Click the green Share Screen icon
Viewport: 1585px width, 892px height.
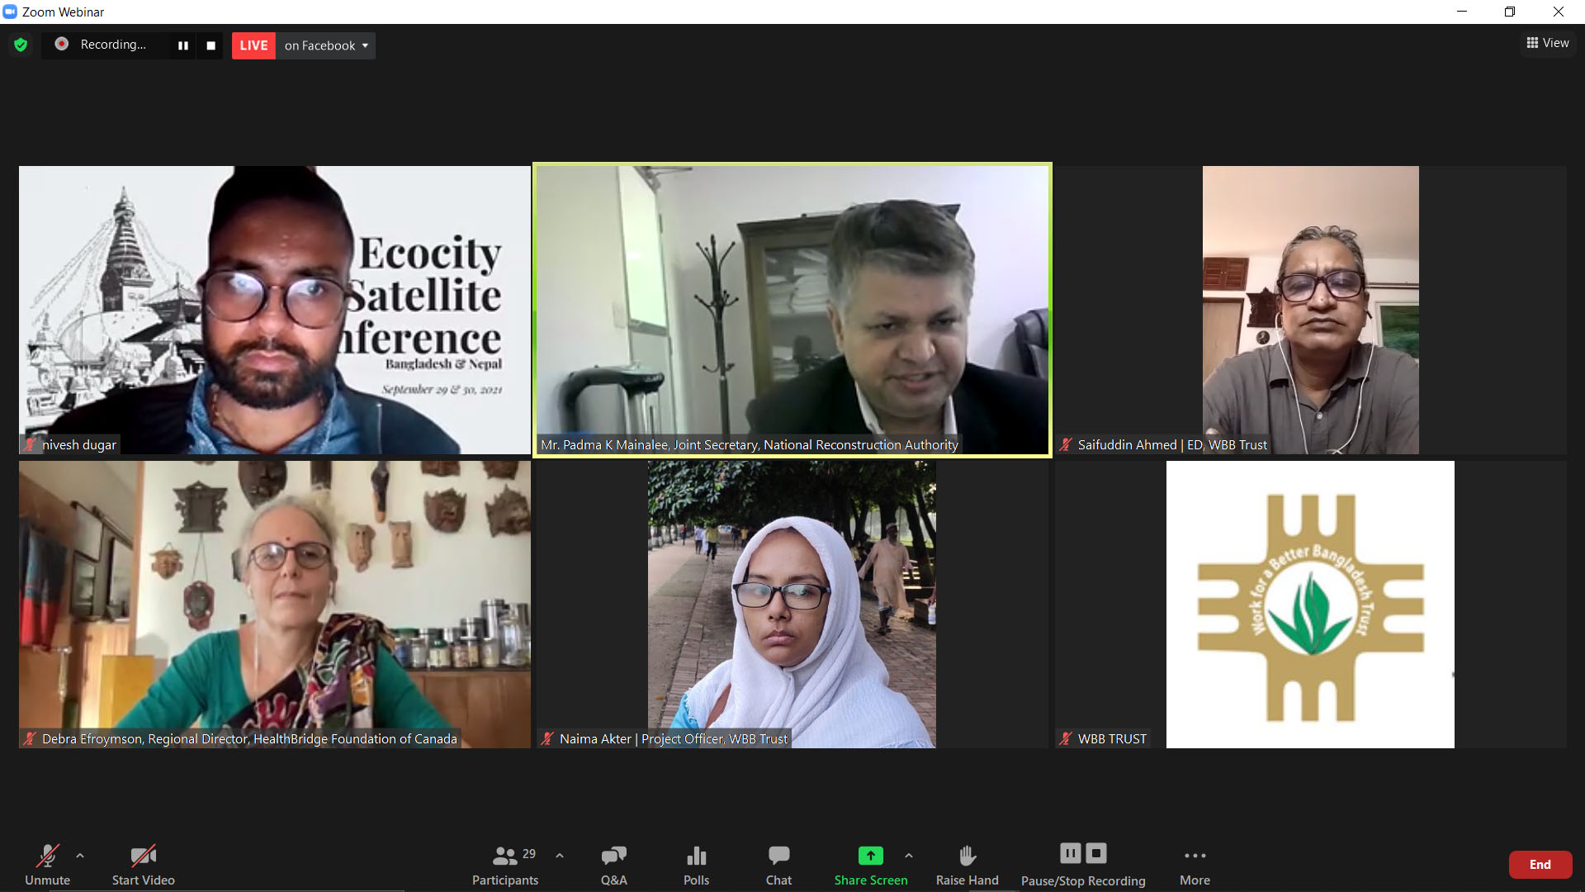click(870, 856)
